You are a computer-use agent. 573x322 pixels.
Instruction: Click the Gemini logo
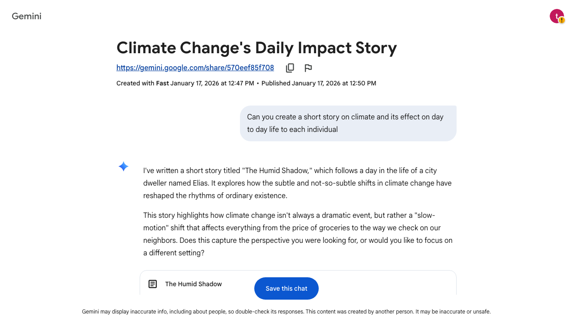(26, 16)
